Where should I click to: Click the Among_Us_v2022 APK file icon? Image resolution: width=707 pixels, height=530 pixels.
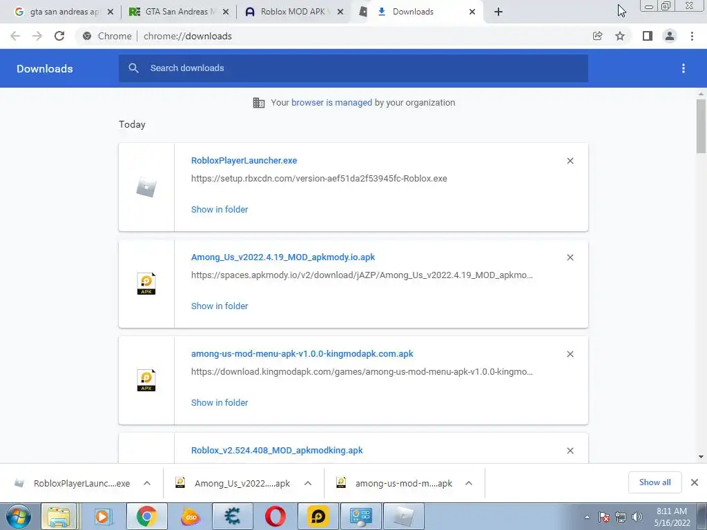tap(146, 284)
